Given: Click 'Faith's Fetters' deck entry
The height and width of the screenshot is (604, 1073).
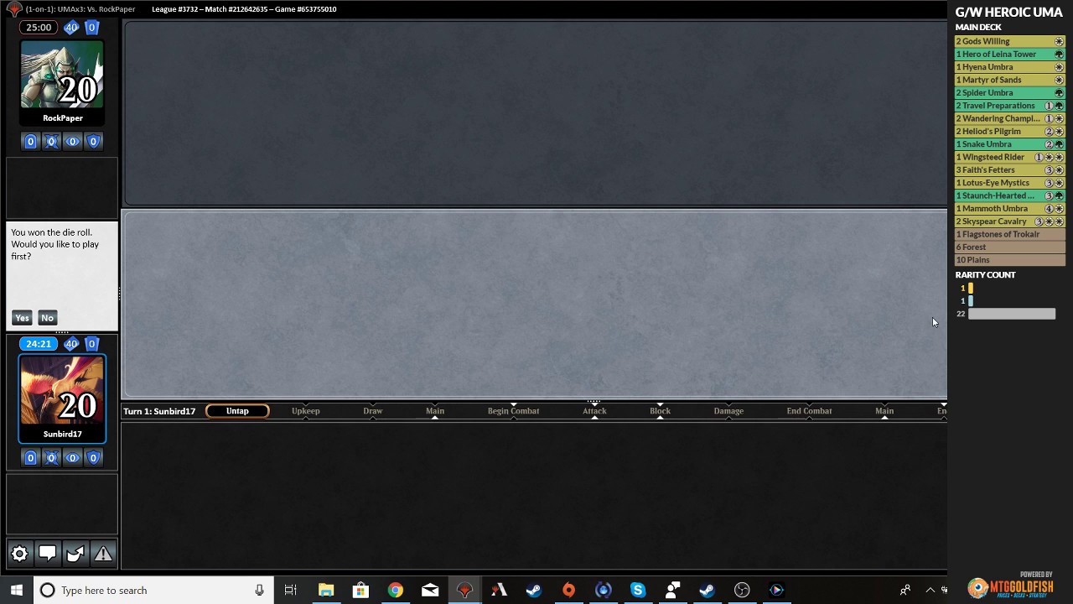Looking at the screenshot, I should [1010, 170].
